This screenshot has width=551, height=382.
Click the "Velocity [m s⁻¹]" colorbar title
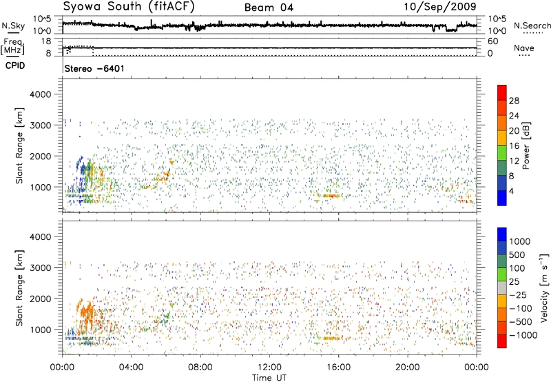pos(544,288)
